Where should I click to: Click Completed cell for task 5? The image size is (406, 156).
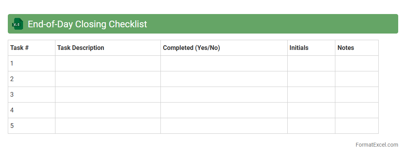(224, 126)
